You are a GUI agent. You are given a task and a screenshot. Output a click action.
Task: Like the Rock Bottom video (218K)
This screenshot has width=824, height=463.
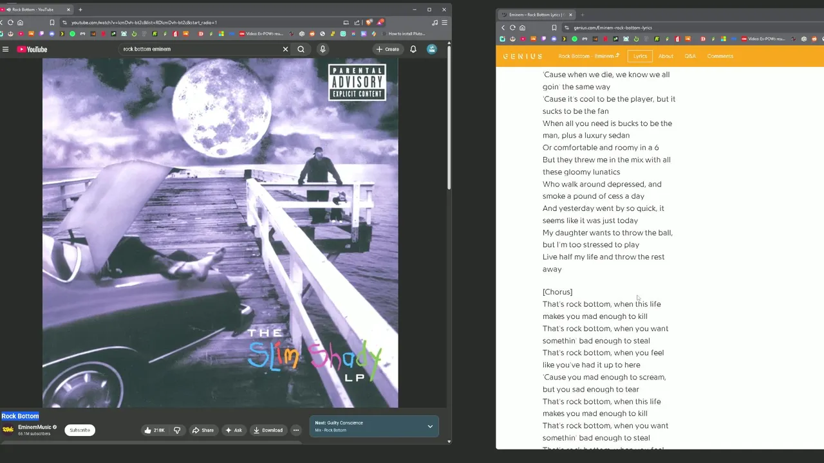pyautogui.click(x=154, y=430)
